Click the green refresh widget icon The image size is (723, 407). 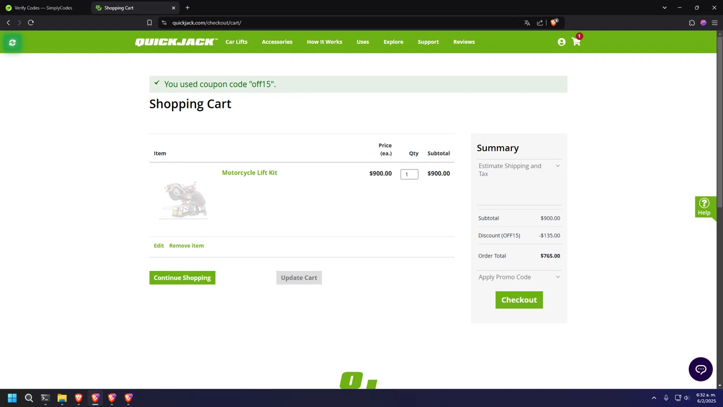coord(13,42)
